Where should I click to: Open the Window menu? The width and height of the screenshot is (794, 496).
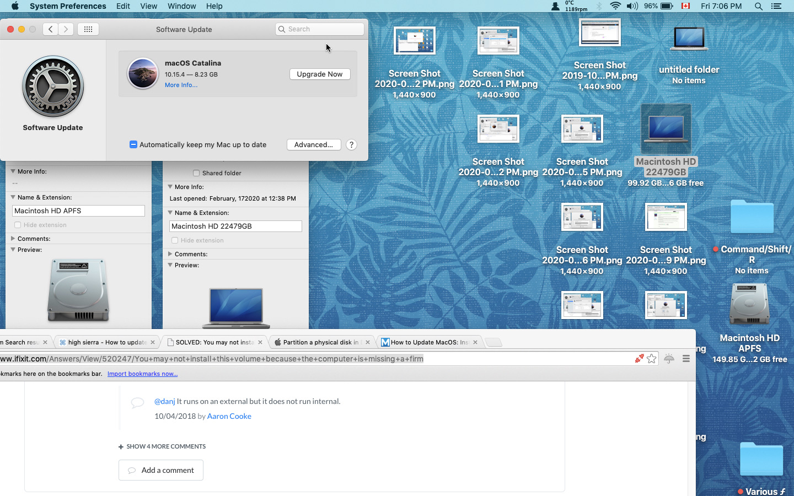[x=181, y=6]
